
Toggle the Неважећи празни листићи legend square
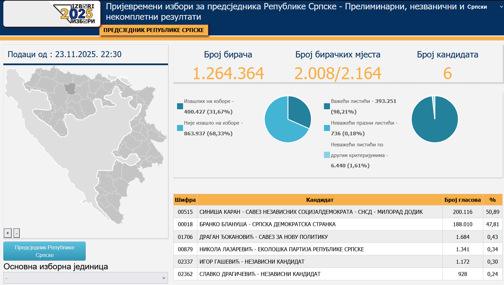pyautogui.click(x=327, y=128)
